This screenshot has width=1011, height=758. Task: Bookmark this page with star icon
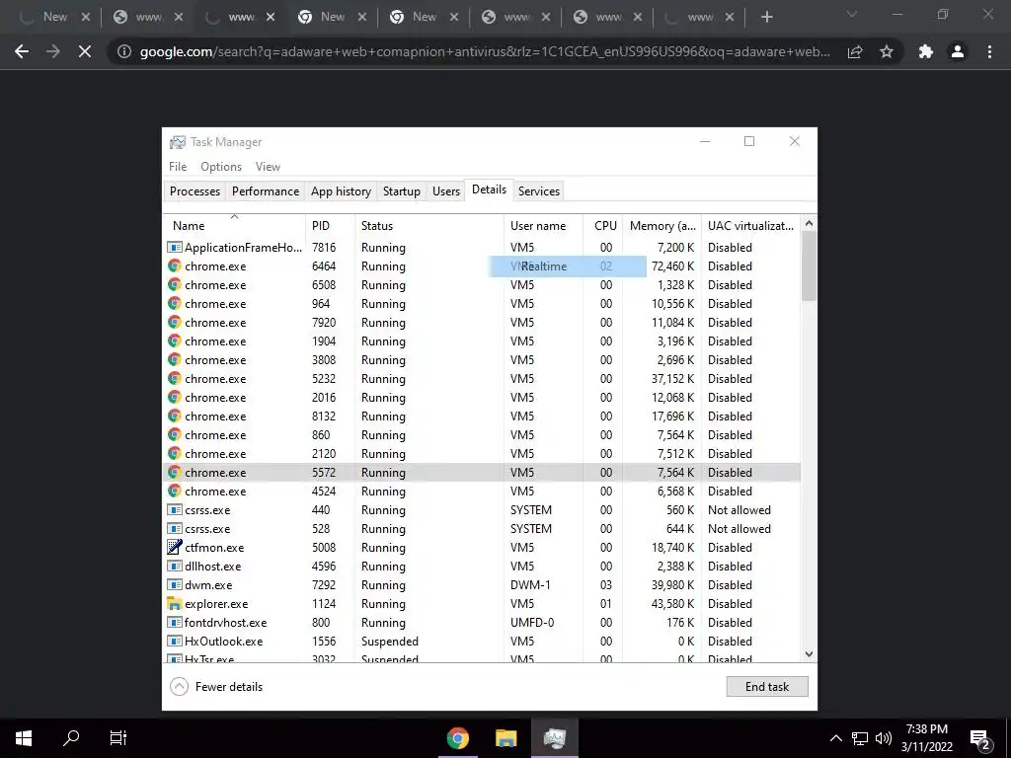pyautogui.click(x=887, y=51)
